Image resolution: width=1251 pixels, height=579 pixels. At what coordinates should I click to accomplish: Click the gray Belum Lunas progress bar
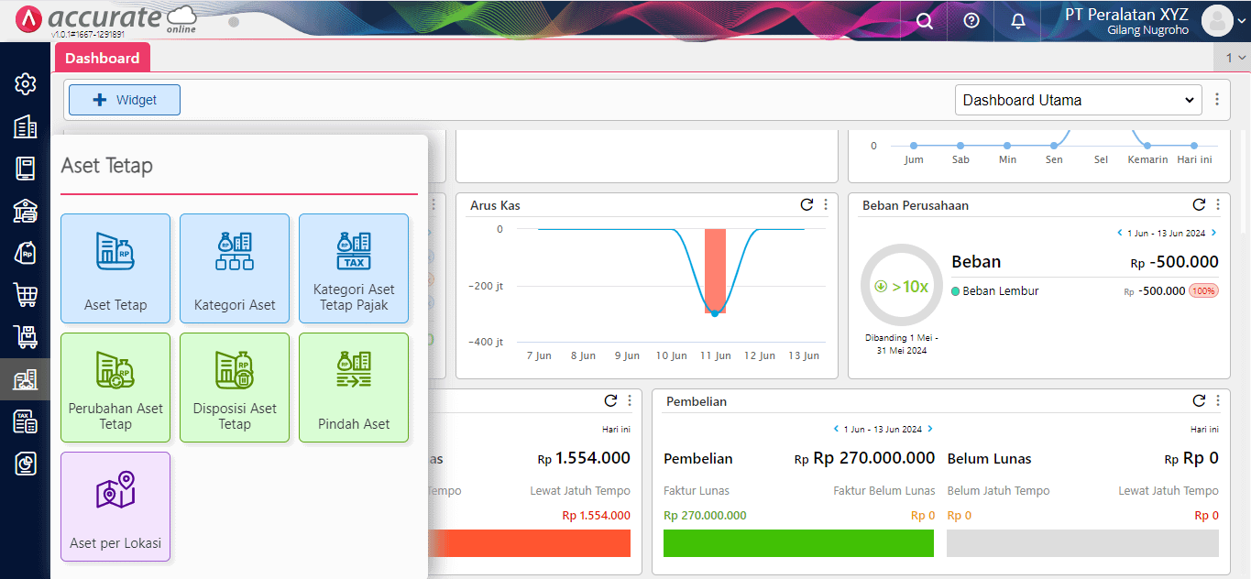point(1082,543)
